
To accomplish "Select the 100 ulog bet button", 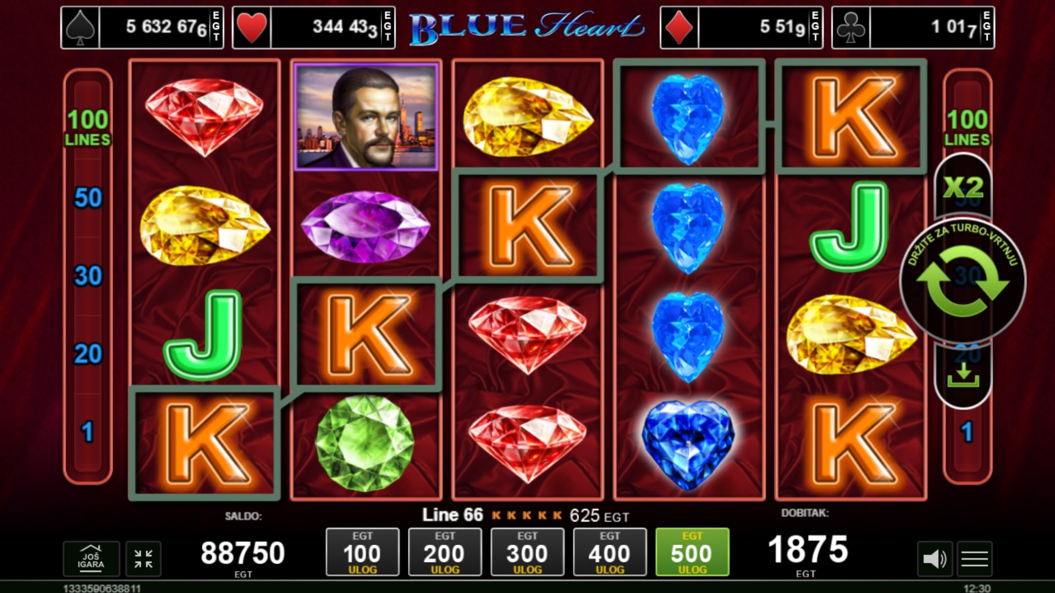I will pyautogui.click(x=362, y=552).
